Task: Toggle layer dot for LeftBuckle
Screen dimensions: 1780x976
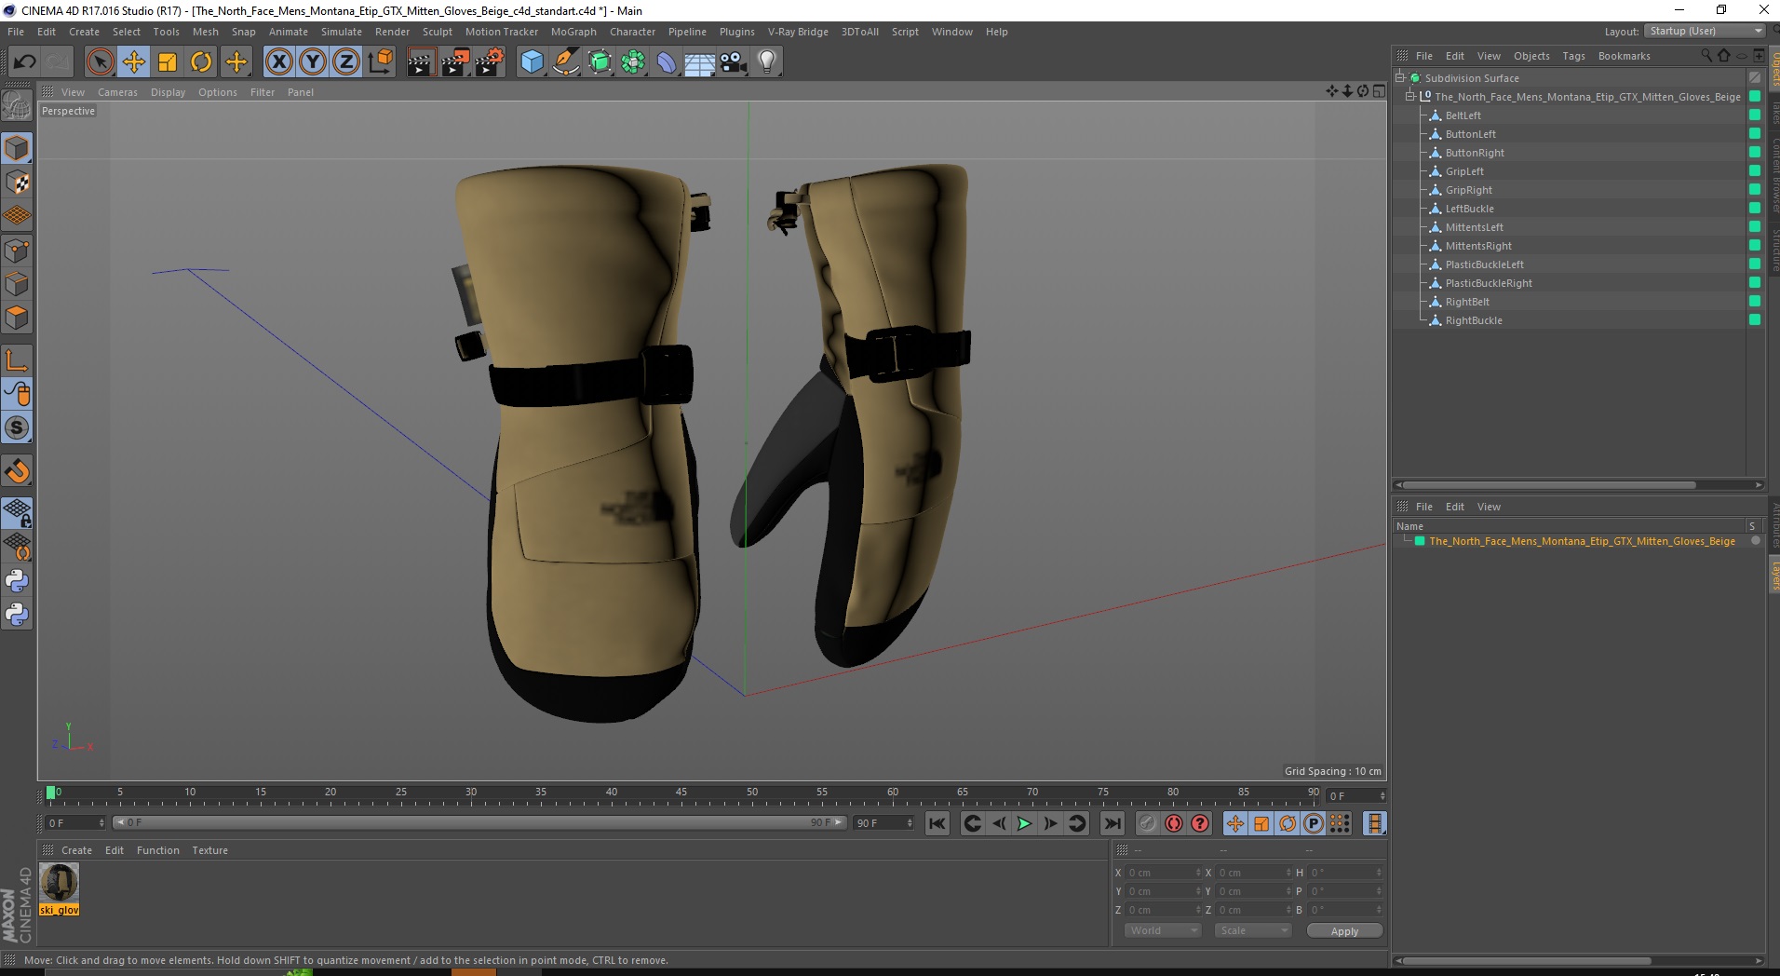Action: [x=1755, y=209]
